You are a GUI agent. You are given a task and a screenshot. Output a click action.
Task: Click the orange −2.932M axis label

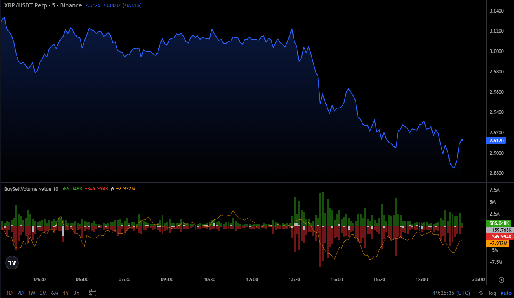[x=497, y=243]
